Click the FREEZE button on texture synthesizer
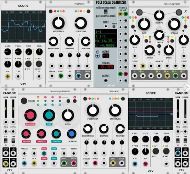 click(24, 100)
